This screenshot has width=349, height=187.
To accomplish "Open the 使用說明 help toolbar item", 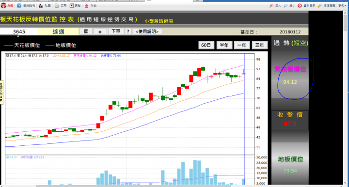I will (26, 5).
